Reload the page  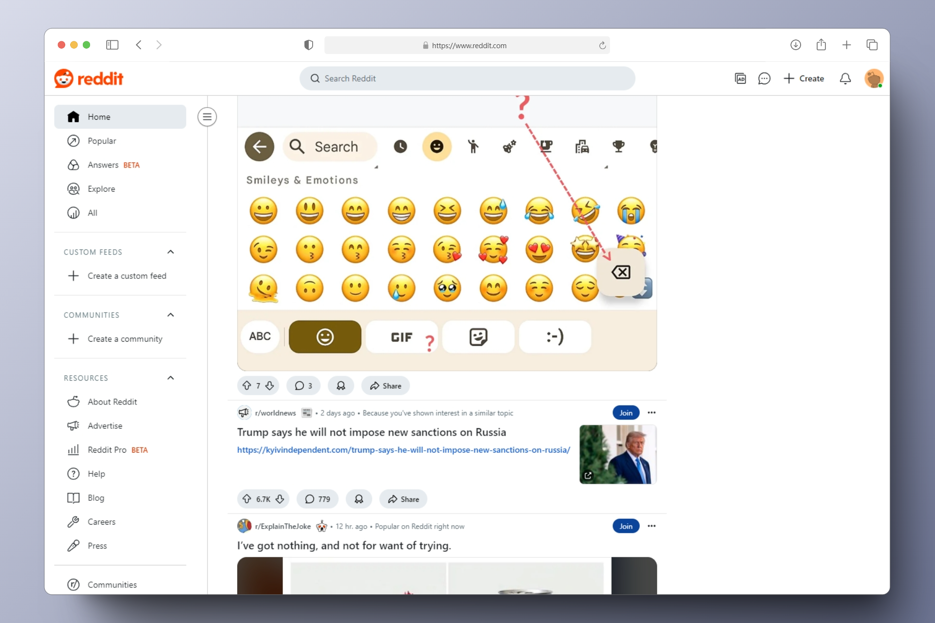pos(602,45)
